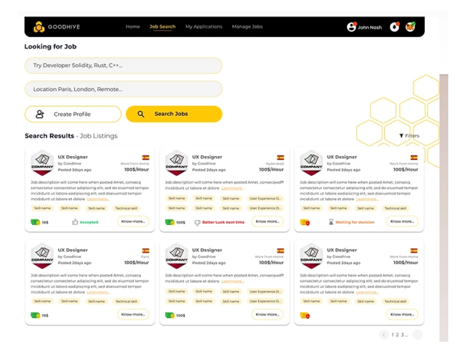Click the honeycomb badge icon in header
The width and height of the screenshot is (461, 360).
pyautogui.click(x=410, y=26)
